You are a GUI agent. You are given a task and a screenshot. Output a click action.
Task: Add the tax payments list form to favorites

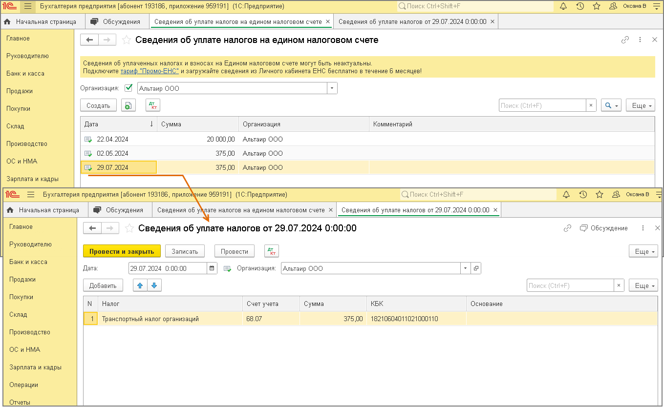[127, 40]
